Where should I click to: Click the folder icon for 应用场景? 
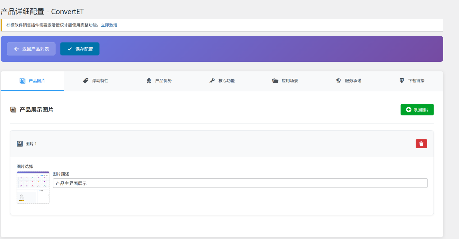[275, 81]
